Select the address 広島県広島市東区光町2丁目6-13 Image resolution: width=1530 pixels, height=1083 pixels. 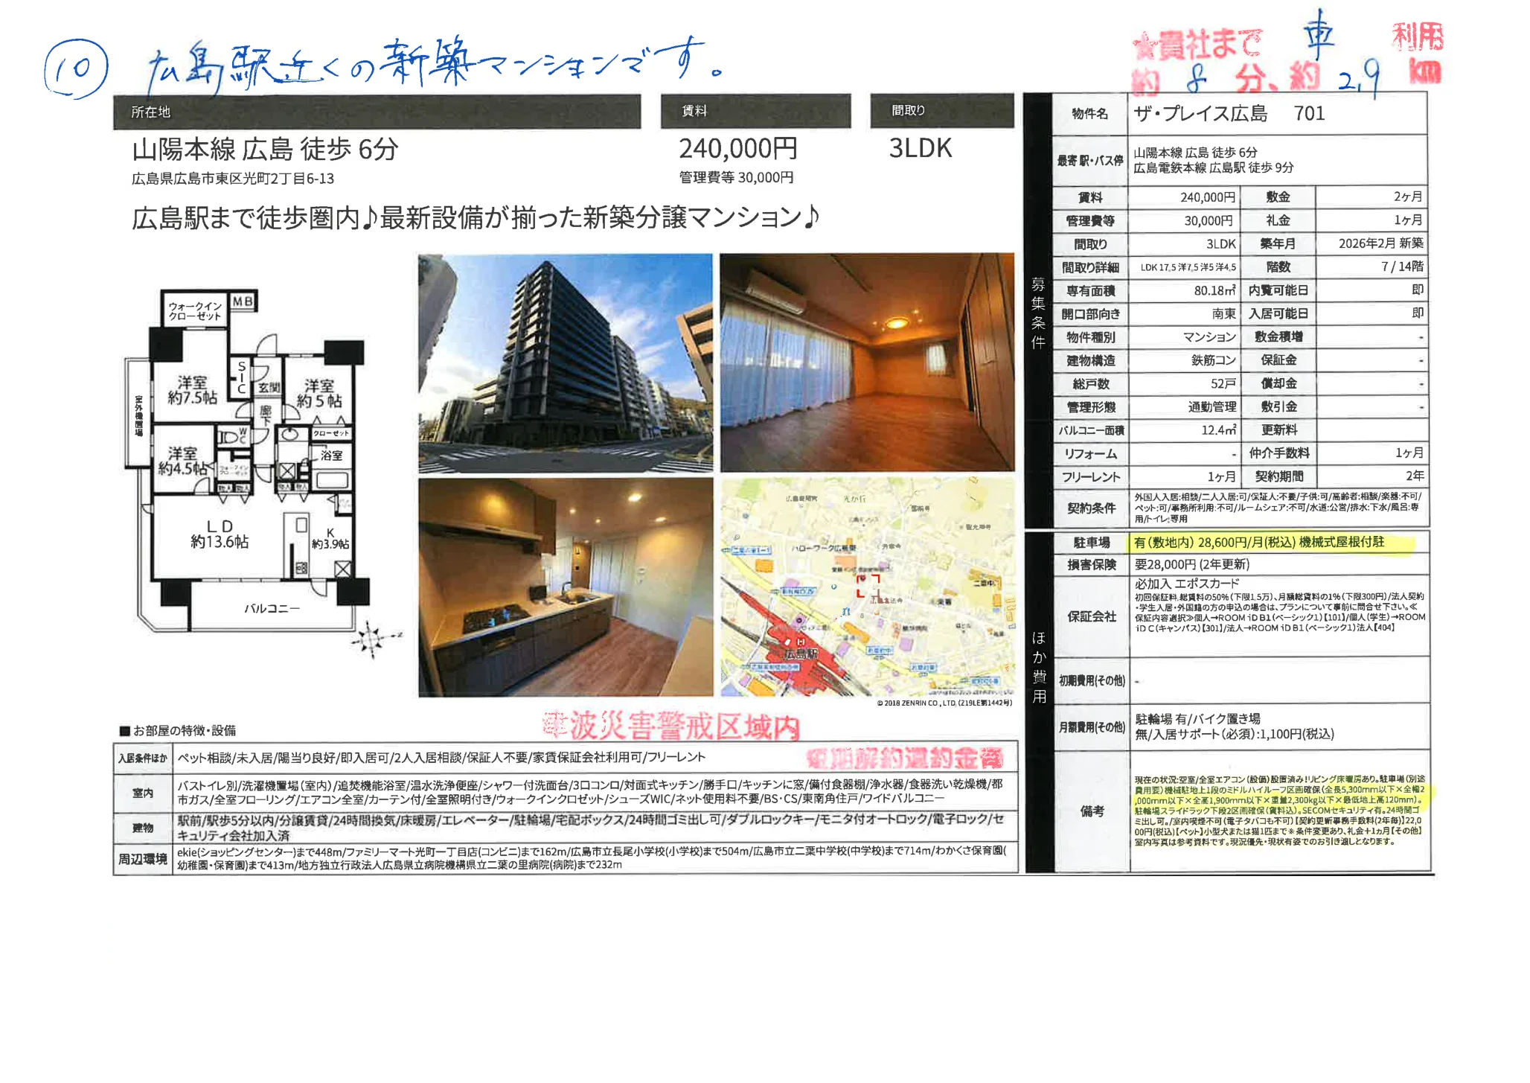tap(233, 179)
